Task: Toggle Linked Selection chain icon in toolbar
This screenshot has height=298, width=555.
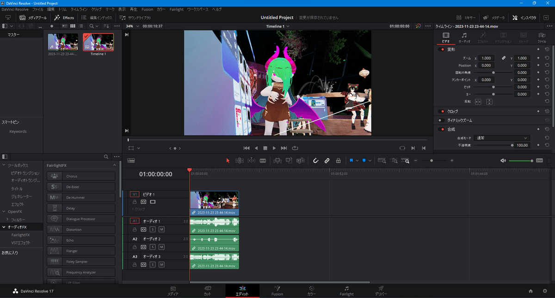Action: tap(327, 161)
